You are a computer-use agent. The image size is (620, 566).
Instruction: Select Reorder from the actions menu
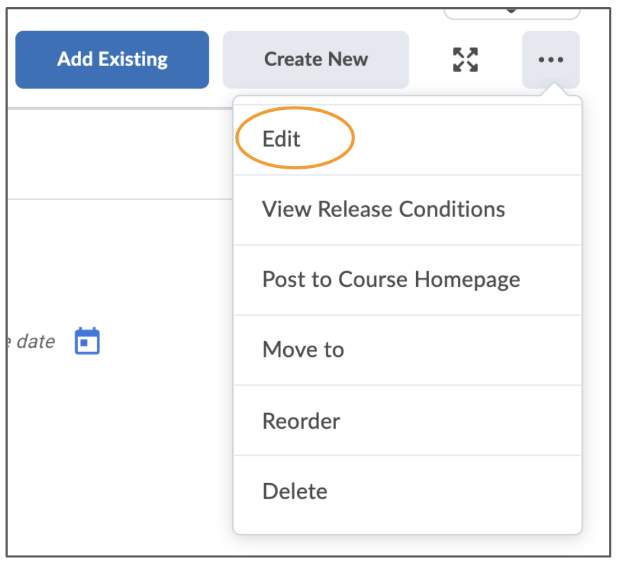click(301, 420)
